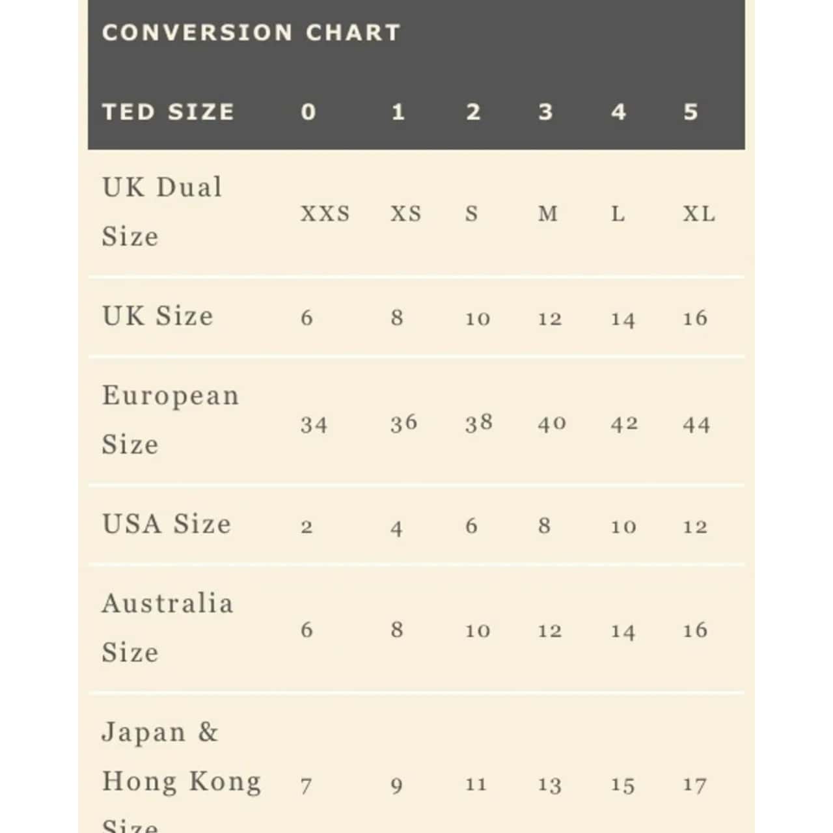Click the CONVERSION CHART heading
The width and height of the screenshot is (833, 833).
click(251, 33)
